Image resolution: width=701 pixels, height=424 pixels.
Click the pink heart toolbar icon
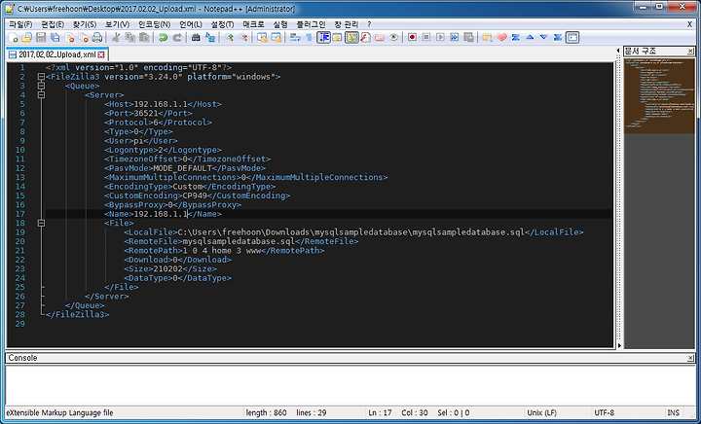click(501, 38)
